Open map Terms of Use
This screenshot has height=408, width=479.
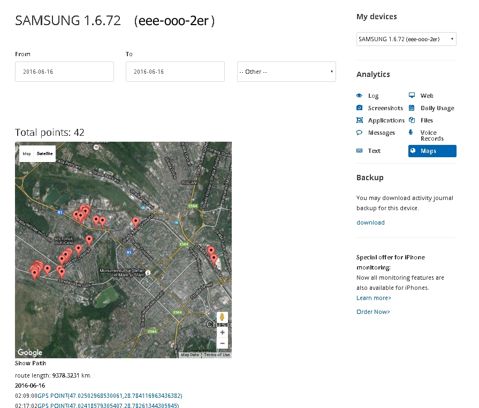(217, 355)
